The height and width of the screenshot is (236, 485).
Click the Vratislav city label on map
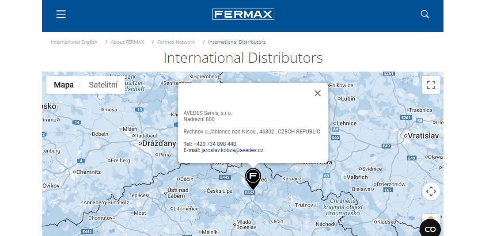pyautogui.click(x=423, y=136)
